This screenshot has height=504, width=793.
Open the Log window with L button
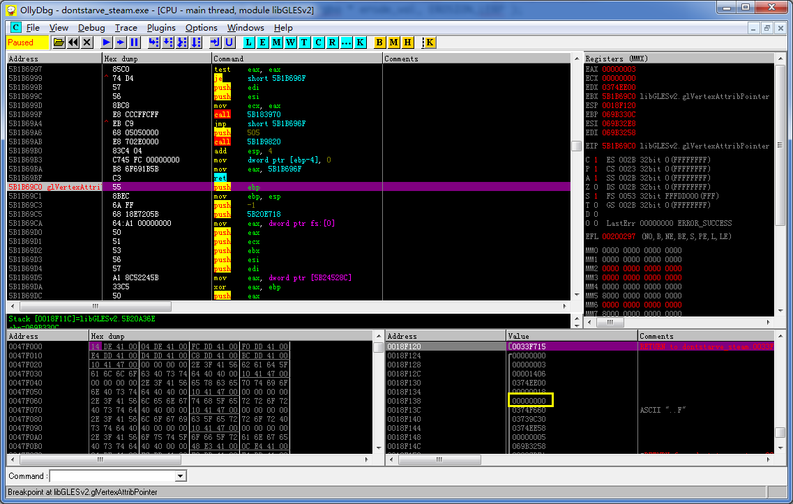pyautogui.click(x=248, y=43)
